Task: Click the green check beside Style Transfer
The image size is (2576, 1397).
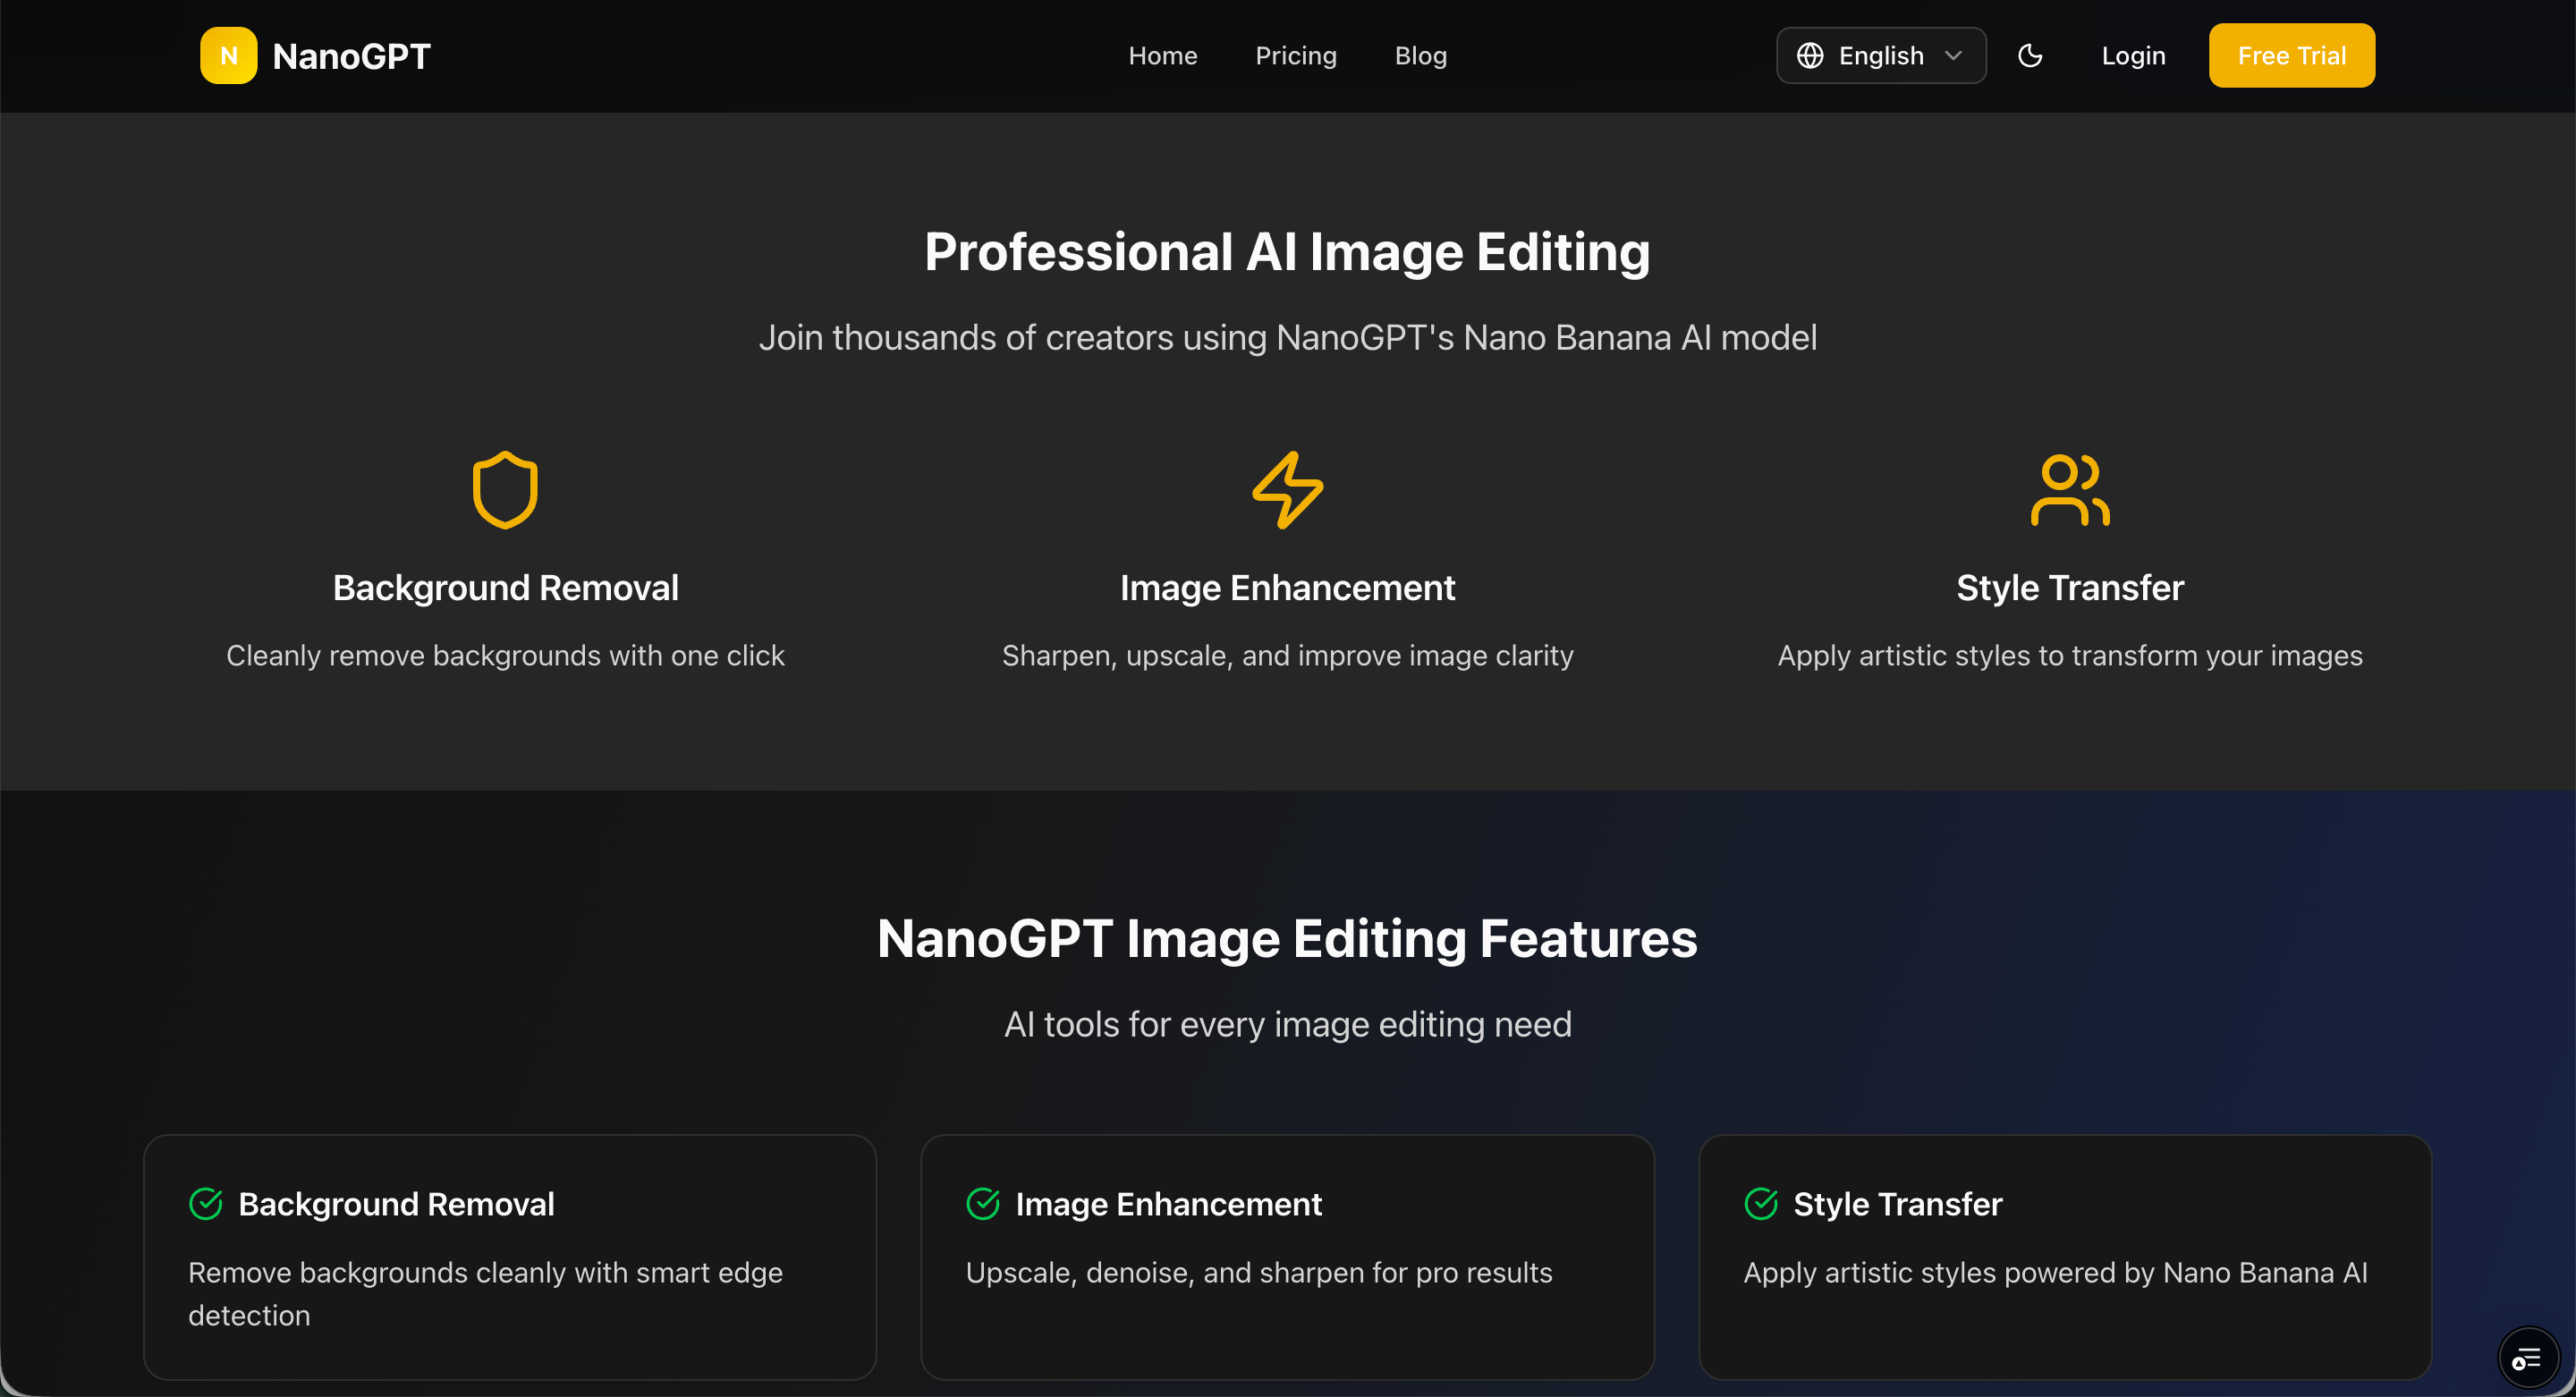Action: (x=1762, y=1204)
